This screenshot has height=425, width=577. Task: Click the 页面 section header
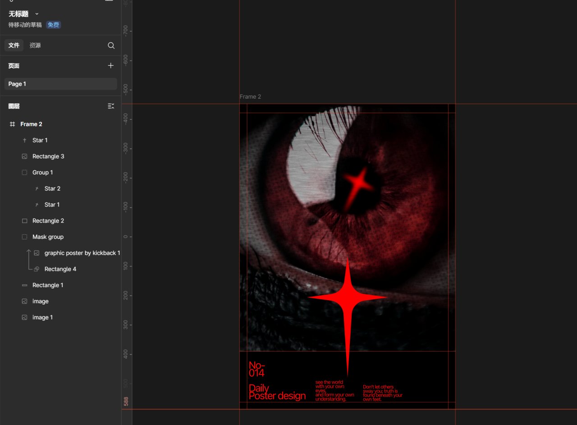click(14, 66)
